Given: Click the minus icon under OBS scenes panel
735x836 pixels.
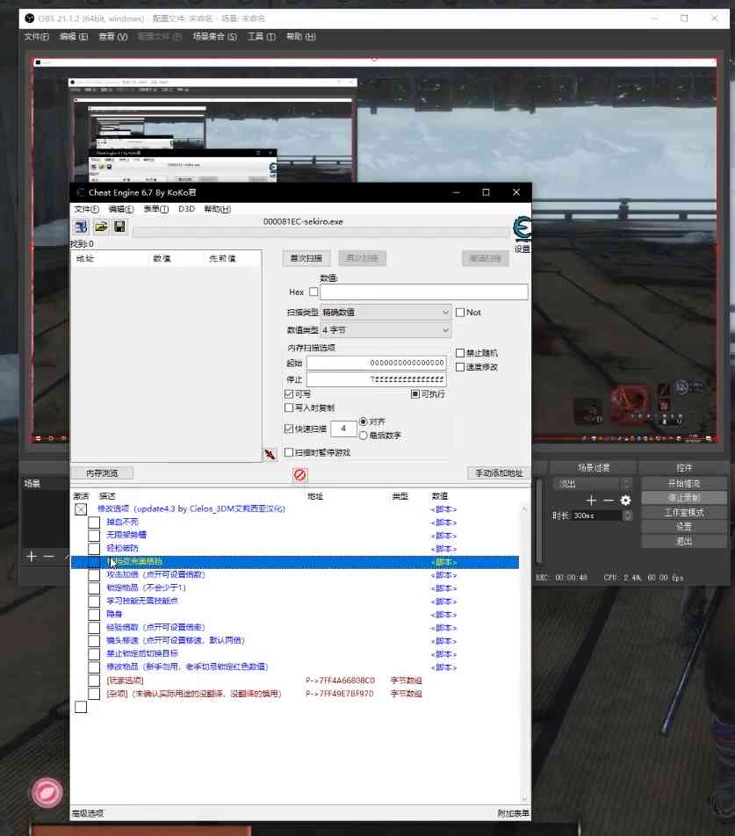Looking at the screenshot, I should click(x=48, y=557).
